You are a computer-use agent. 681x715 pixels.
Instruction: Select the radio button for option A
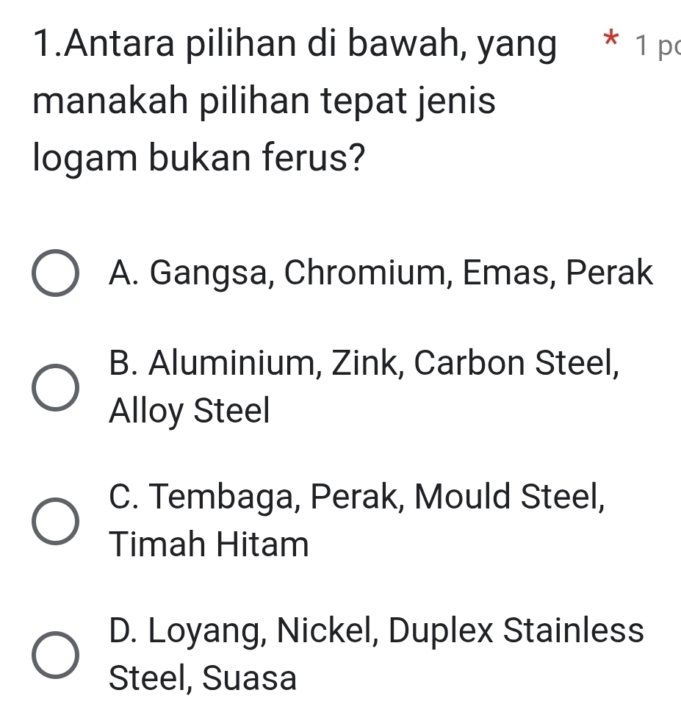tap(55, 274)
